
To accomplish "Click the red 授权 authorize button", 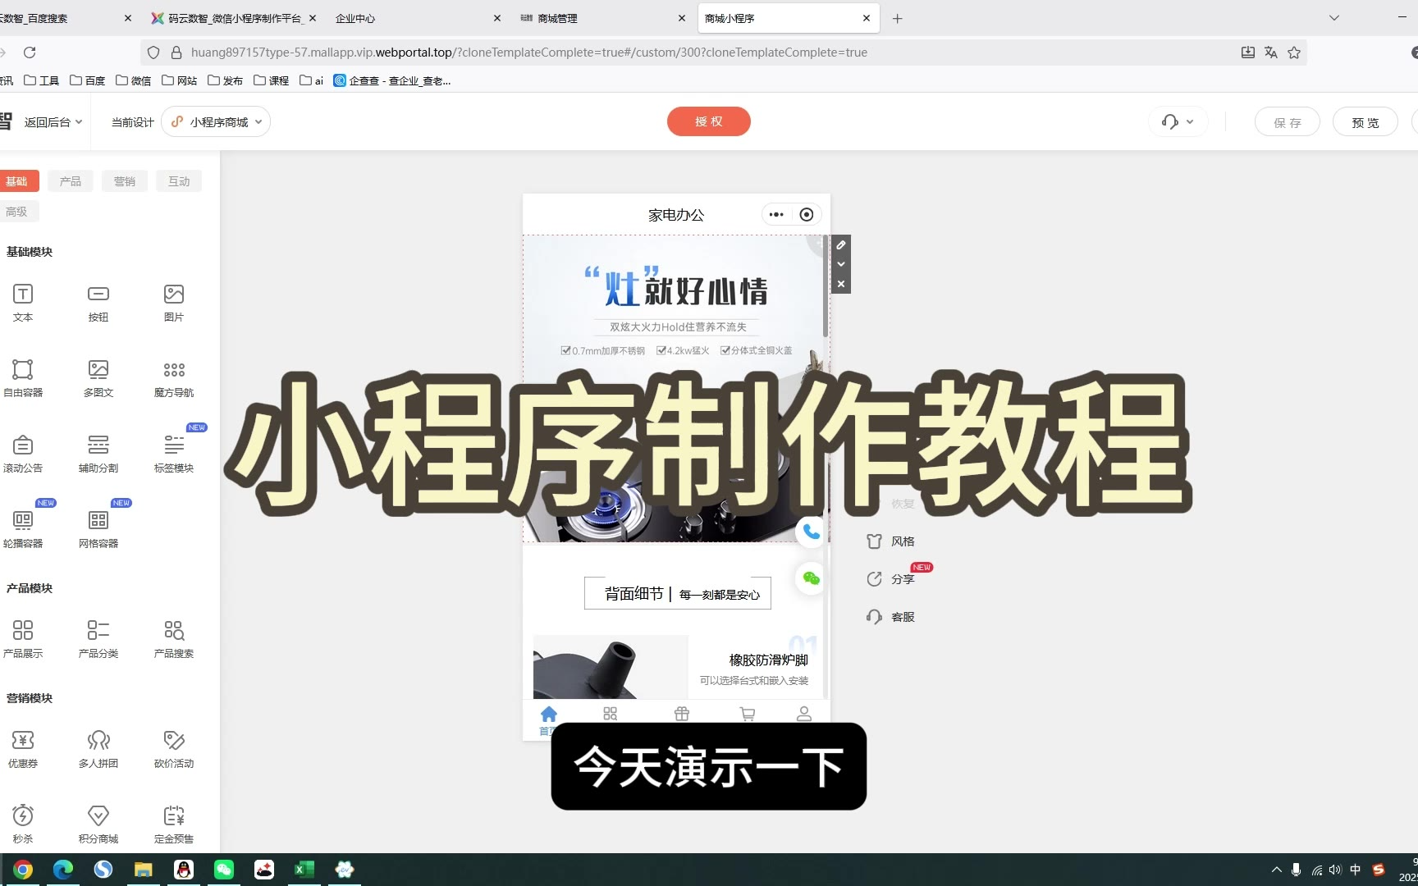I will point(708,121).
